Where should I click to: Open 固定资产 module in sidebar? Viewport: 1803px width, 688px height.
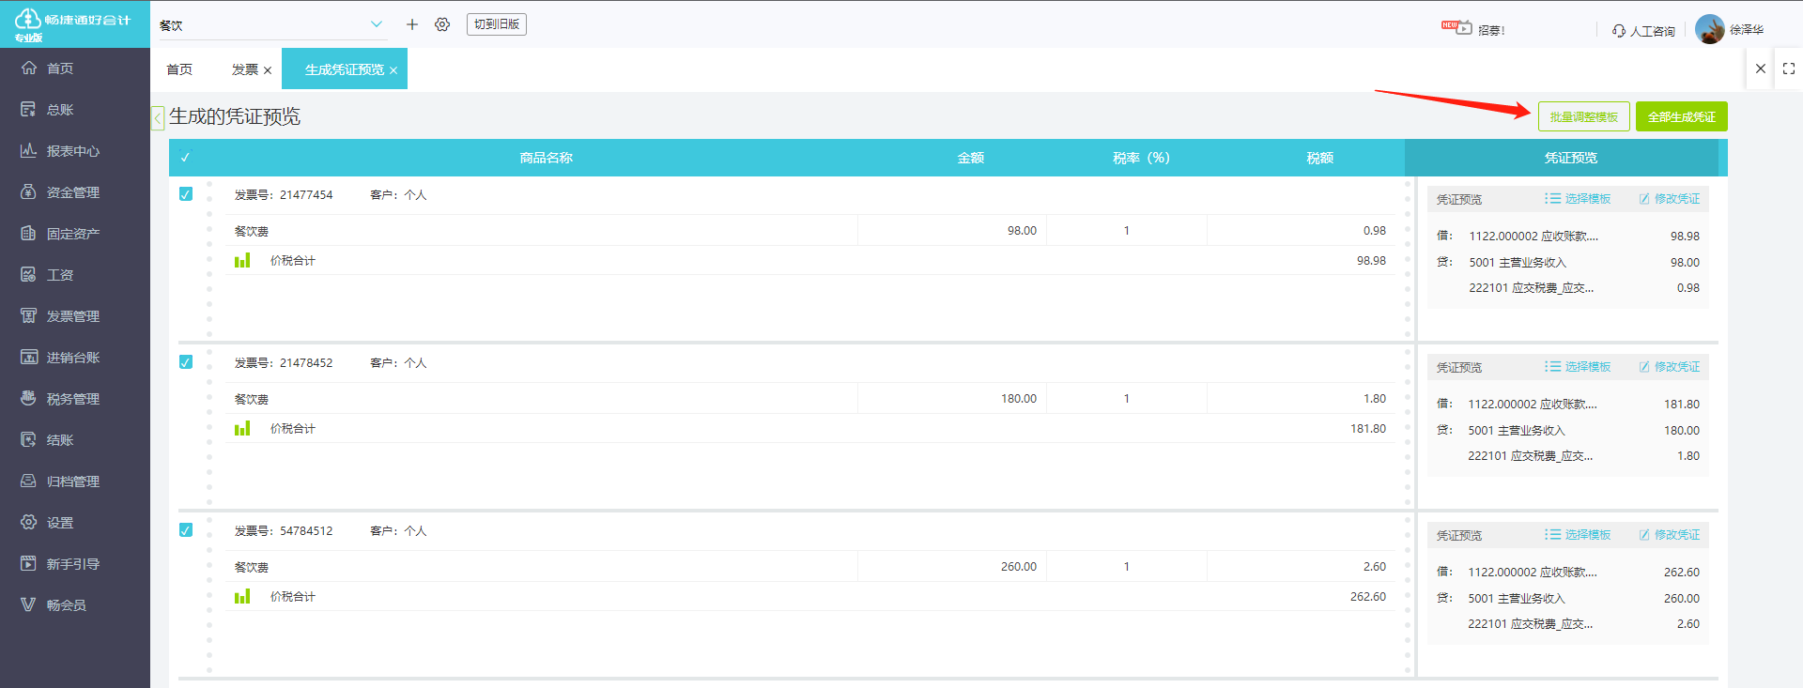point(60,234)
